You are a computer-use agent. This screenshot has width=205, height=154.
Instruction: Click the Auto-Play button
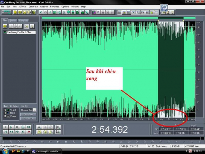click(28, 115)
